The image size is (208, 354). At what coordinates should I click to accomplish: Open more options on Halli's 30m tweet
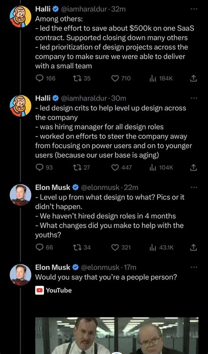194,98
